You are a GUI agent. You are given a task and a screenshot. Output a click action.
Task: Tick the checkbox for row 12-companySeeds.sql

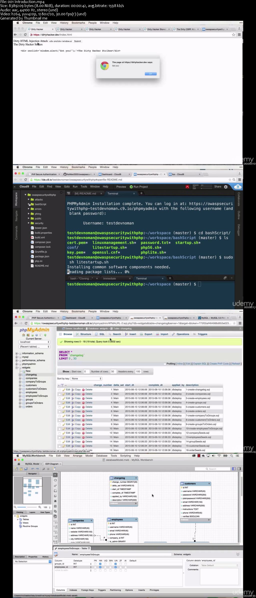(x=59, y=433)
